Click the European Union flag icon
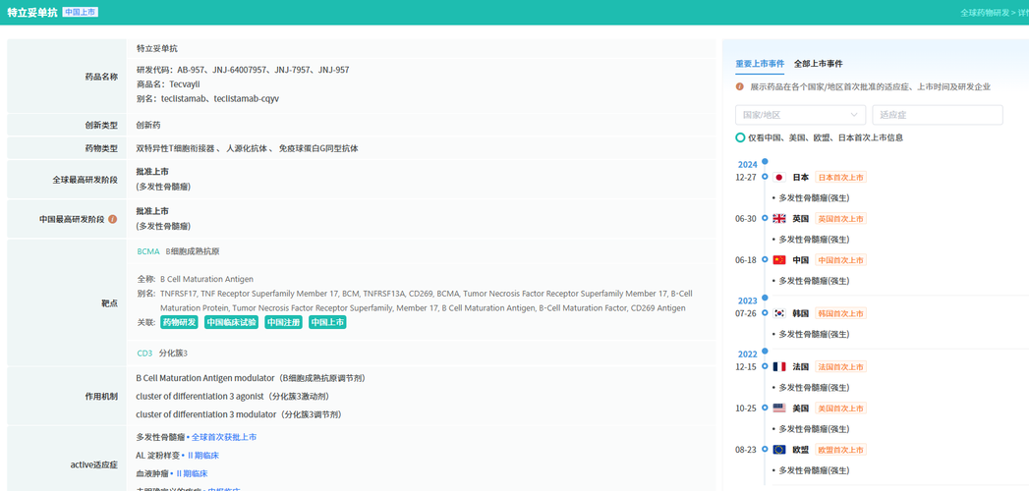 [x=779, y=449]
